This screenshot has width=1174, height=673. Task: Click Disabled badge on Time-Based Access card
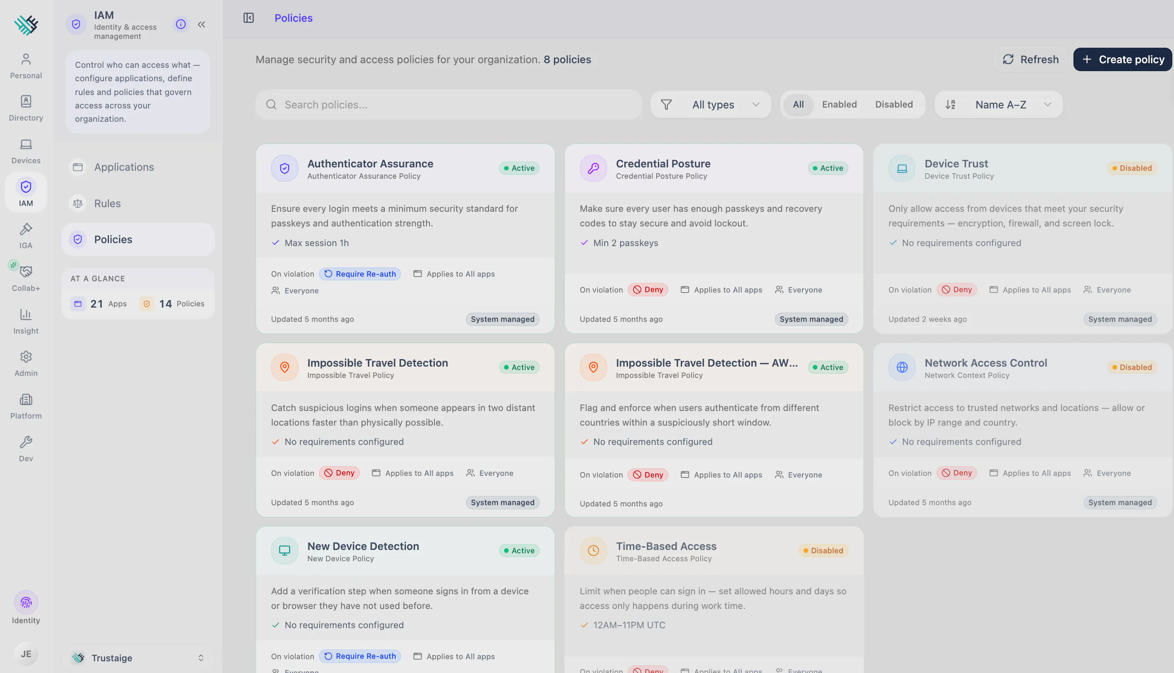click(823, 550)
